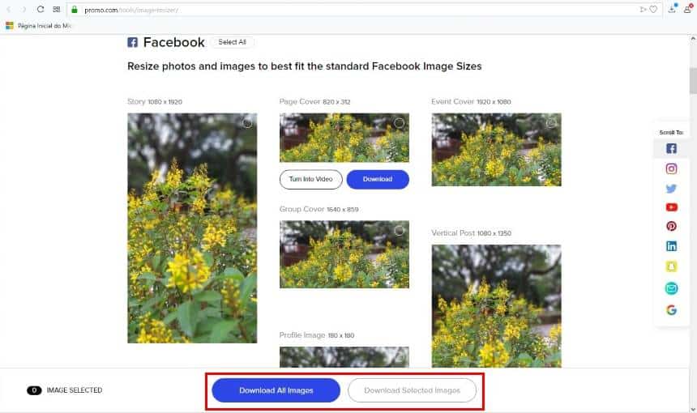Click the Group Cover 1640 x 859 label

pyautogui.click(x=319, y=209)
